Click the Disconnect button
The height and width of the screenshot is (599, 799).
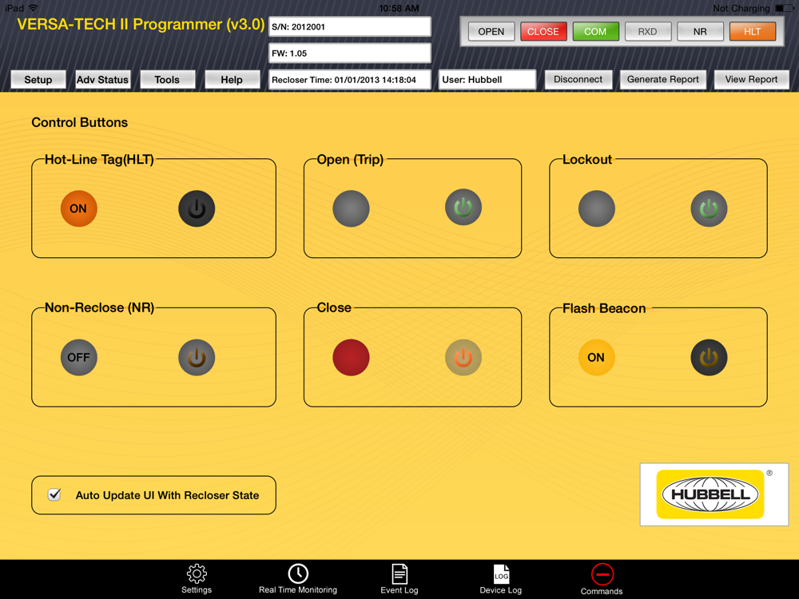click(578, 79)
